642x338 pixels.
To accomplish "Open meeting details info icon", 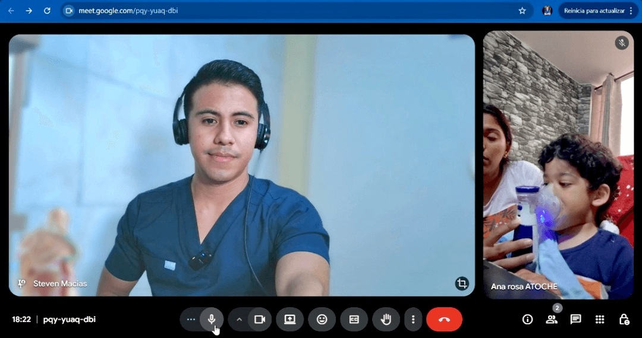I will point(527,320).
